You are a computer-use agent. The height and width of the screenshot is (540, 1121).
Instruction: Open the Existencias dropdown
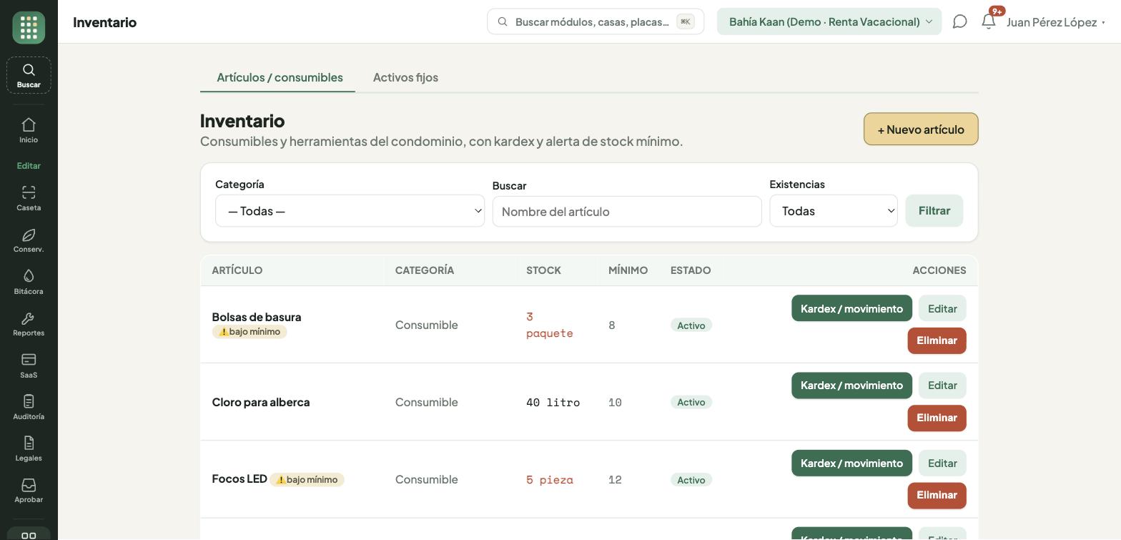click(834, 211)
